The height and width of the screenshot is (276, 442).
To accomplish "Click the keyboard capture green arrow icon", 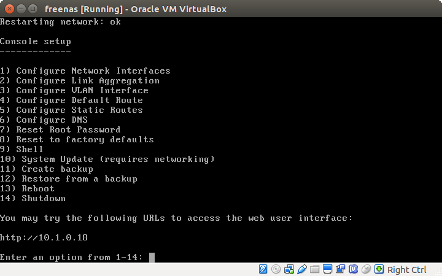I will 379,269.
